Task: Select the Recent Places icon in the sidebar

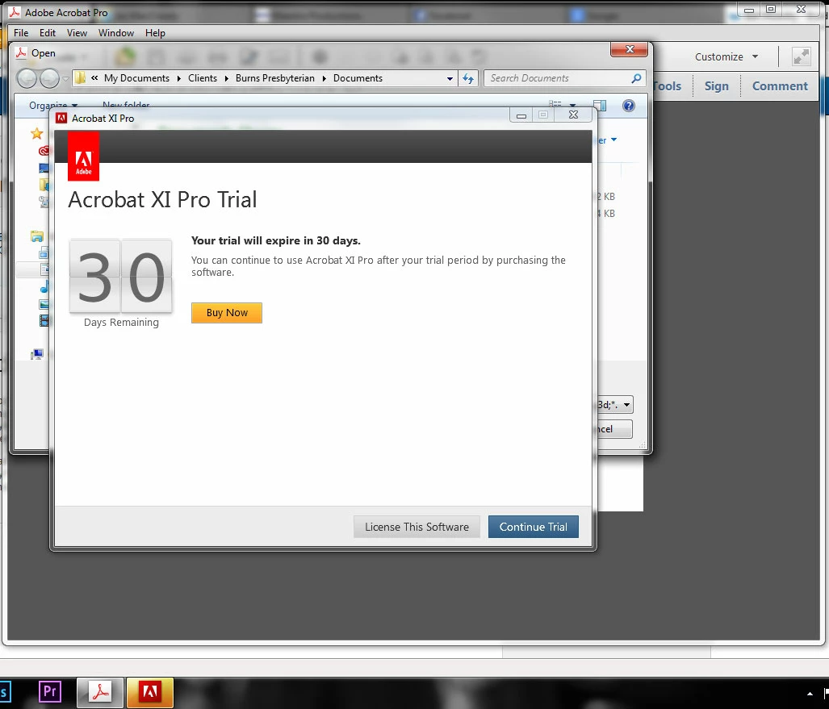Action: 44,202
